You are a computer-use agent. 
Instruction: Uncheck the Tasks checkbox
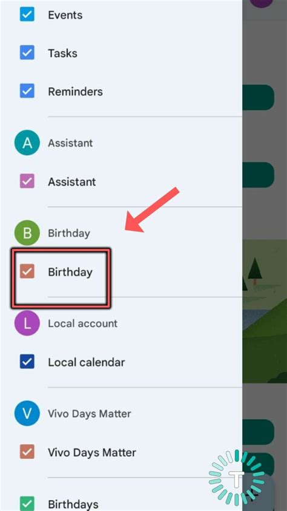27,53
